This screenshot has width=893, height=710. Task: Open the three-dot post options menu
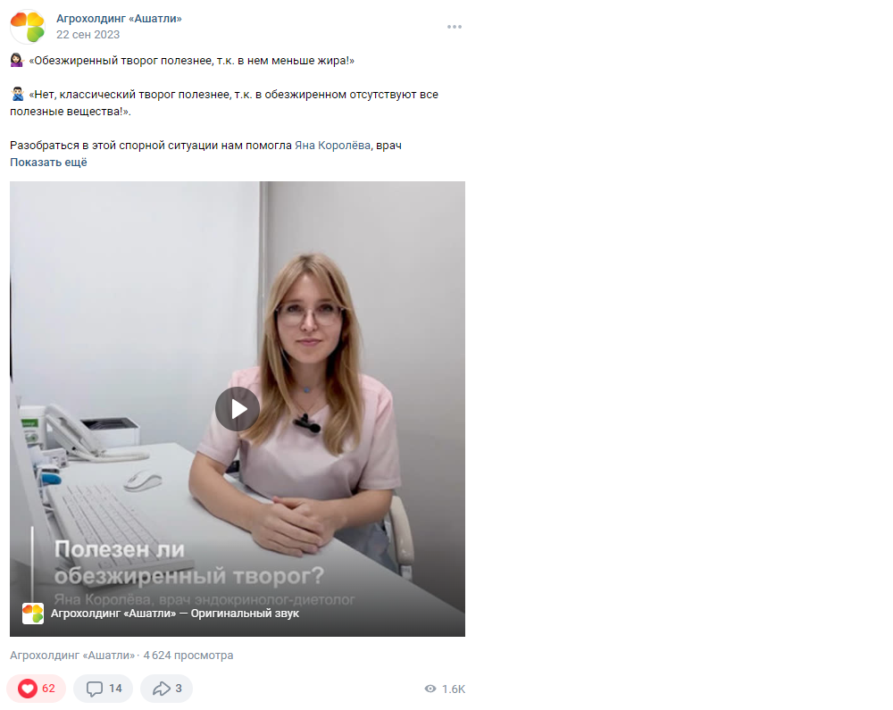coord(454,27)
